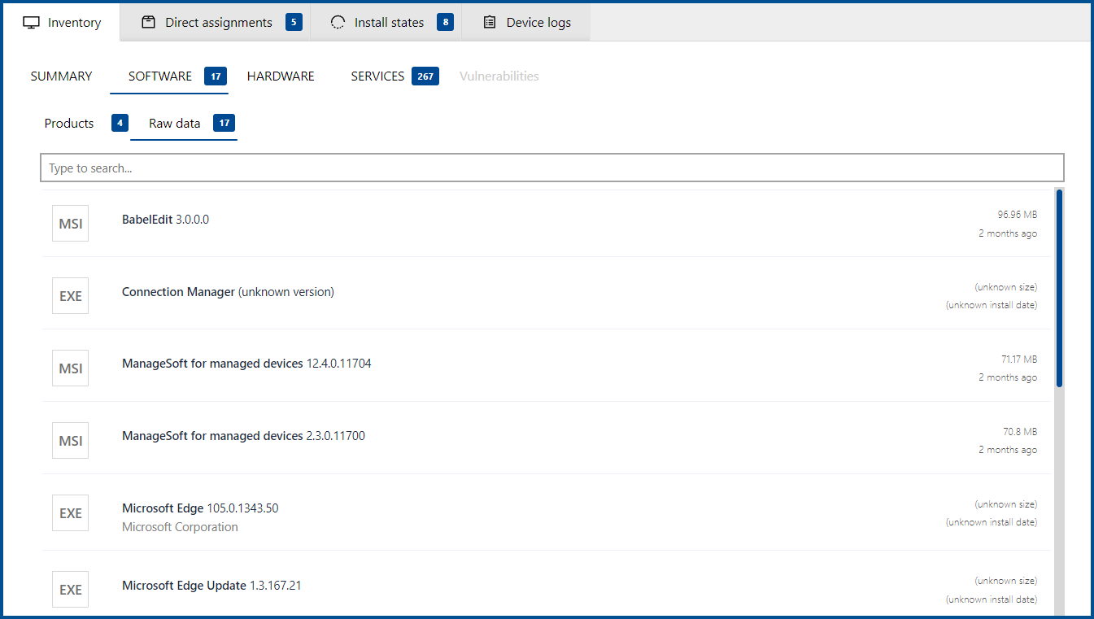The height and width of the screenshot is (619, 1094).
Task: Switch to the HARDWARE section
Action: coord(281,76)
